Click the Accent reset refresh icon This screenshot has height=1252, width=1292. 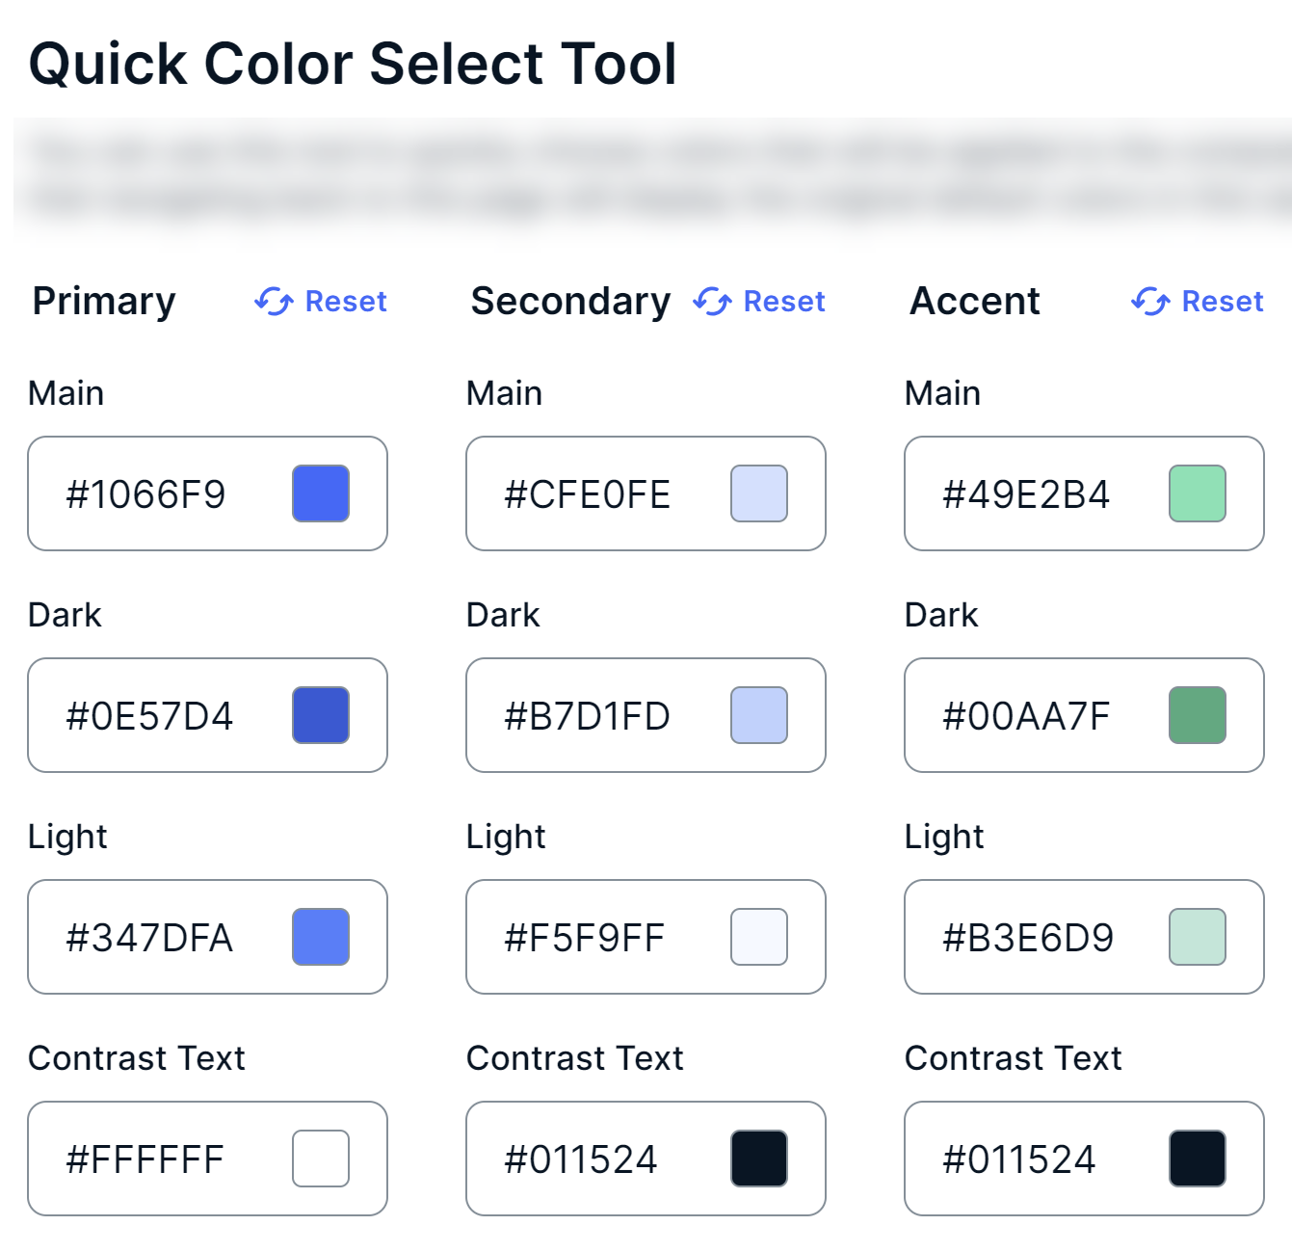[1150, 302]
